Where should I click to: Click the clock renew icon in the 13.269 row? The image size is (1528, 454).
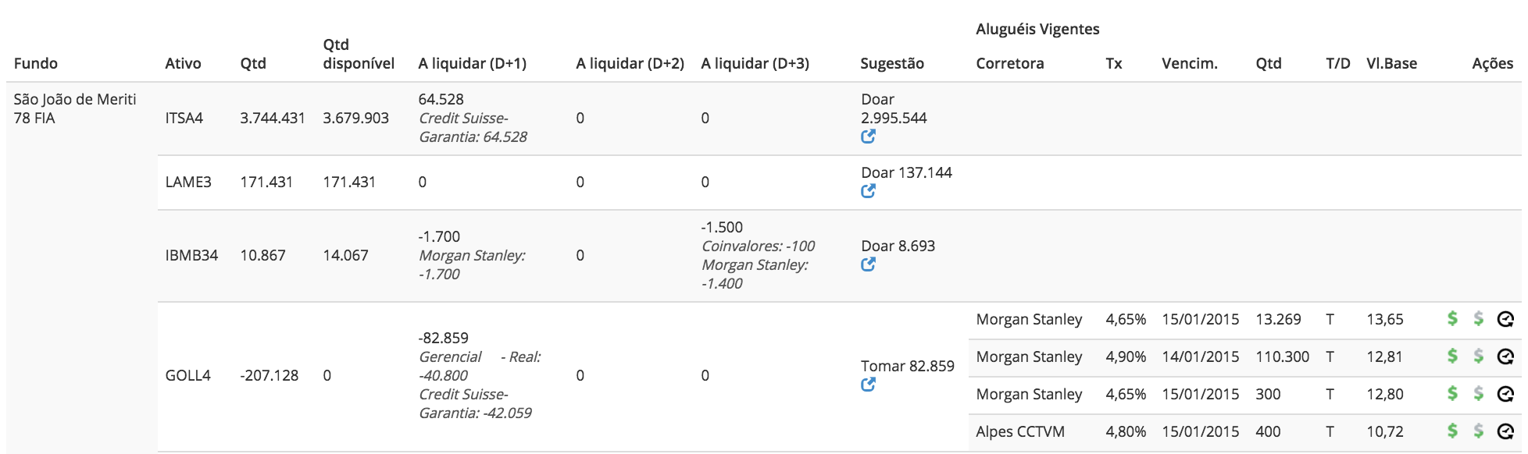coord(1505,318)
